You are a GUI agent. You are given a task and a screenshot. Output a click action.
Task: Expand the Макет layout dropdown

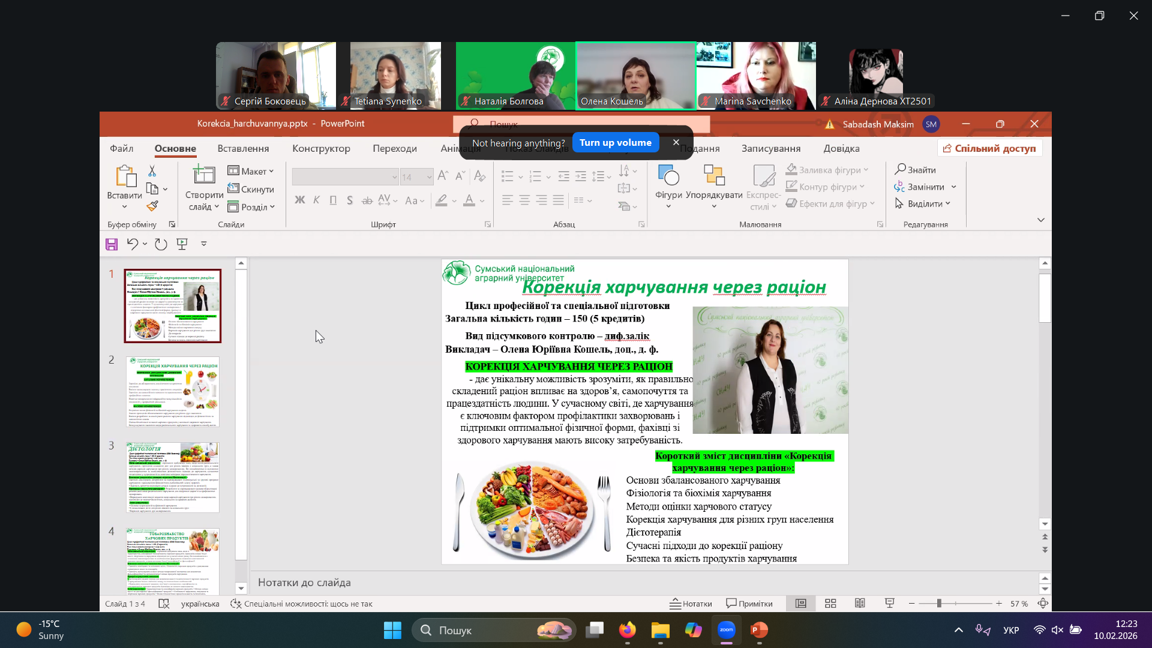251,172
